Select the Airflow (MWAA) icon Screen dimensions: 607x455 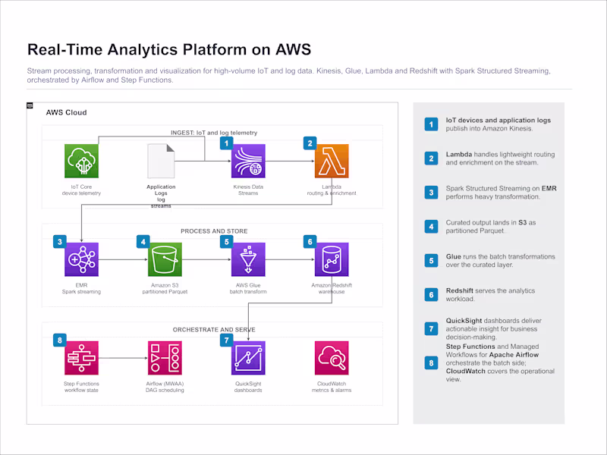(x=165, y=358)
